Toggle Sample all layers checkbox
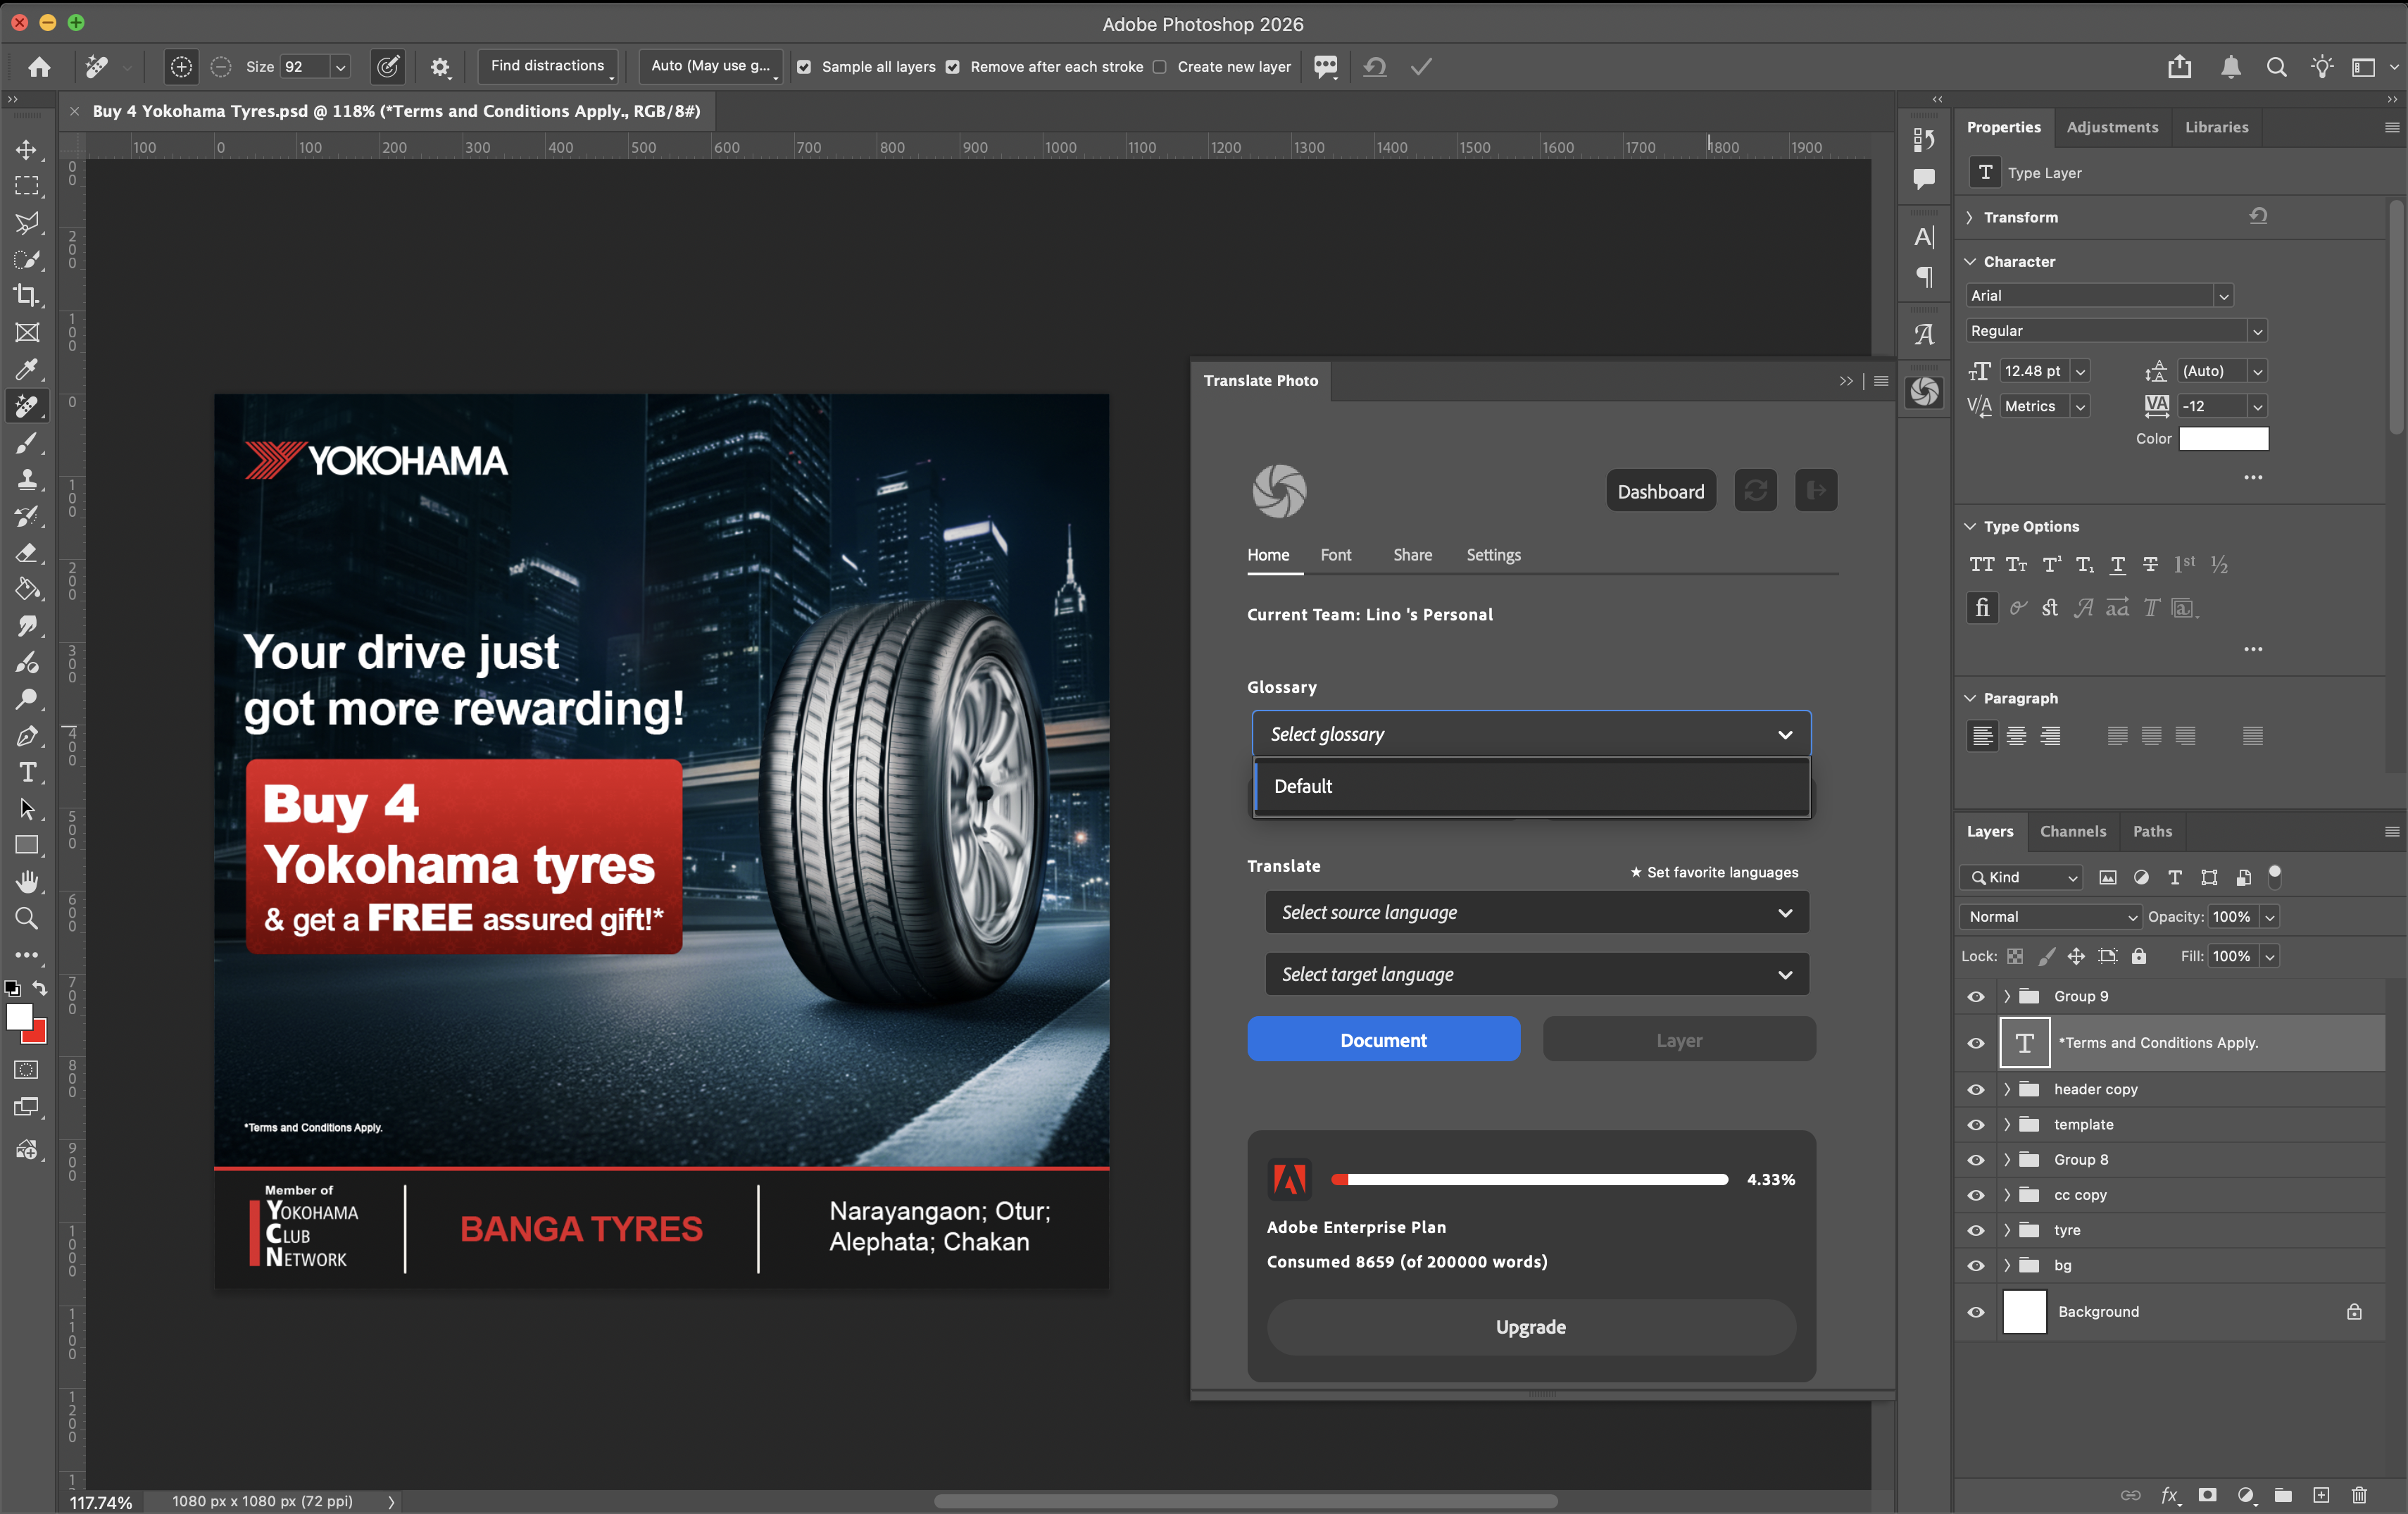The height and width of the screenshot is (1514, 2408). click(x=804, y=67)
